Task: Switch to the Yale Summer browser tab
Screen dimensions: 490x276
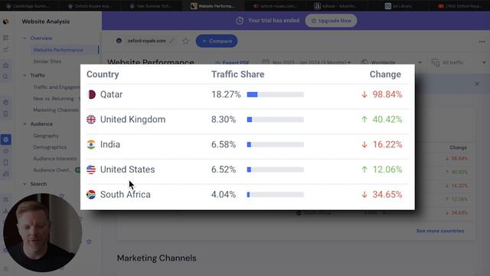Action: 151,6
